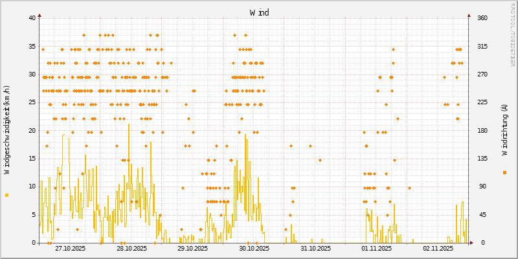Click the orange wind direction legend square
The width and height of the screenshot is (518, 259).
pos(504,172)
